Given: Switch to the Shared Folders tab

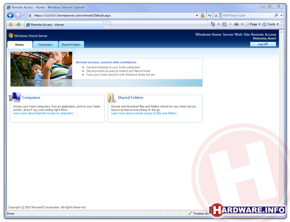Looking at the screenshot, I should [71, 45].
